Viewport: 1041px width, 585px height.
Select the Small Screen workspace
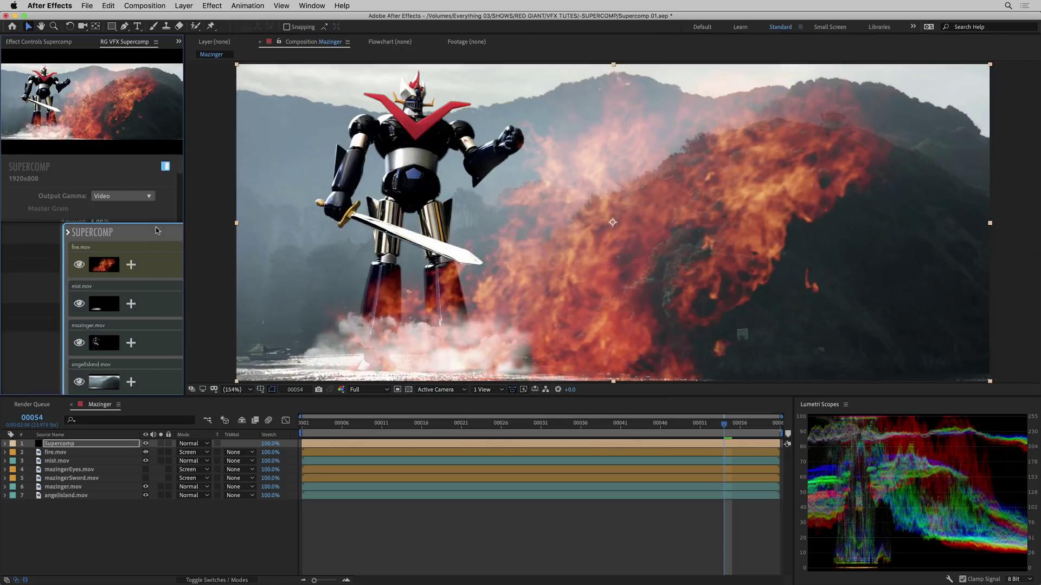coord(830,27)
